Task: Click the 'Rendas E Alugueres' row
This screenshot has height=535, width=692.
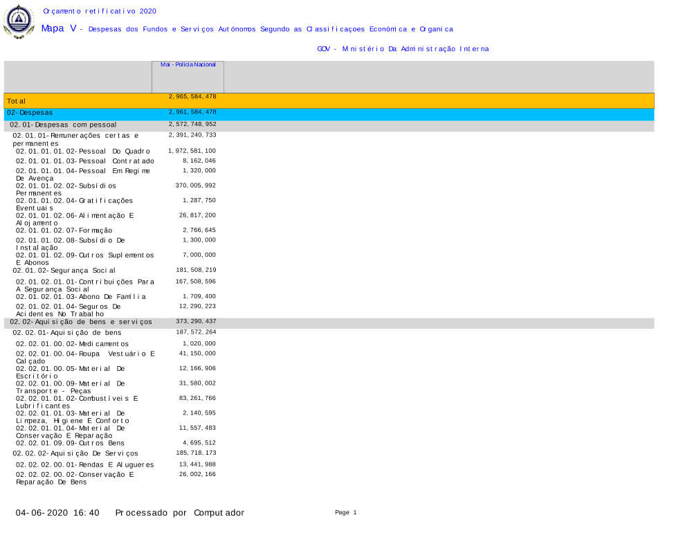Action: tap(84, 464)
